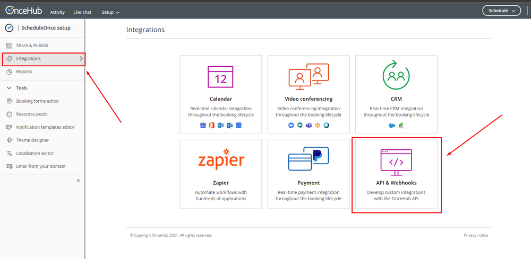Viewport: 531px width, 259px height.
Task: Open the CRM integration card title
Action: [396, 99]
